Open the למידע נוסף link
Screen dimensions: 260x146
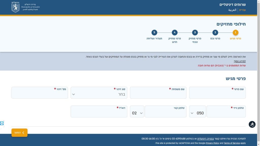click(x=240, y=61)
